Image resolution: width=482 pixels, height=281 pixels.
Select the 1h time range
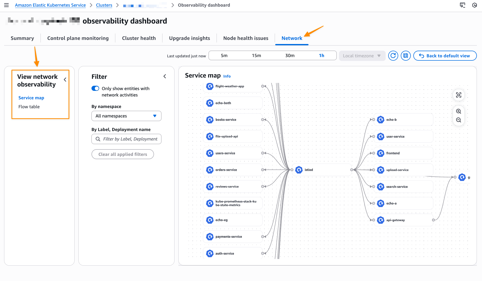point(322,55)
